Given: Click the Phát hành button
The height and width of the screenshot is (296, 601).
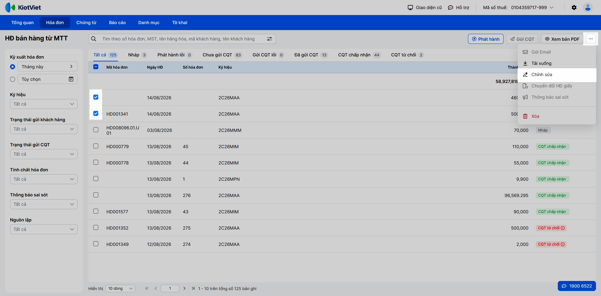Looking at the screenshot, I should [x=486, y=39].
